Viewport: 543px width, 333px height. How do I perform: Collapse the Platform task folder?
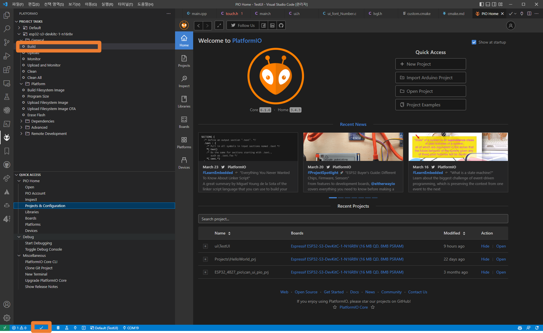click(21, 84)
